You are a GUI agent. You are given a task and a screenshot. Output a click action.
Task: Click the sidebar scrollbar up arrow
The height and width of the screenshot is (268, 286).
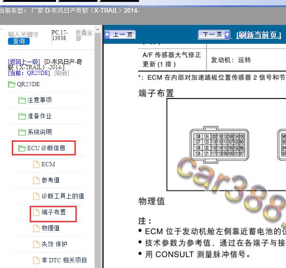point(98,29)
